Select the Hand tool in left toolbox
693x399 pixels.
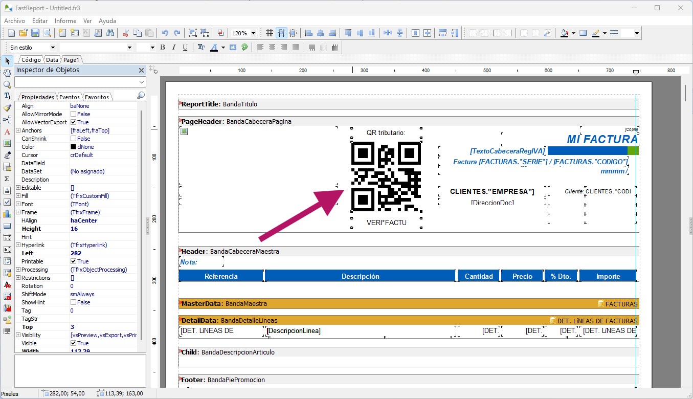pos(7,73)
